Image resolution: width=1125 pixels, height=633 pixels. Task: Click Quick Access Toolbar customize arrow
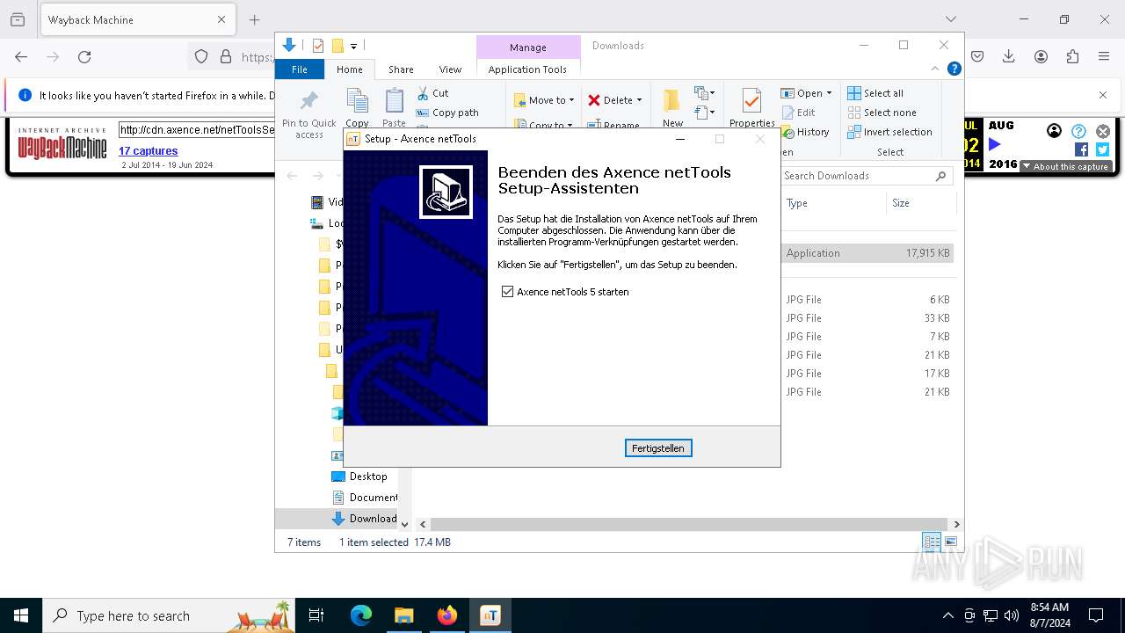pos(353,46)
